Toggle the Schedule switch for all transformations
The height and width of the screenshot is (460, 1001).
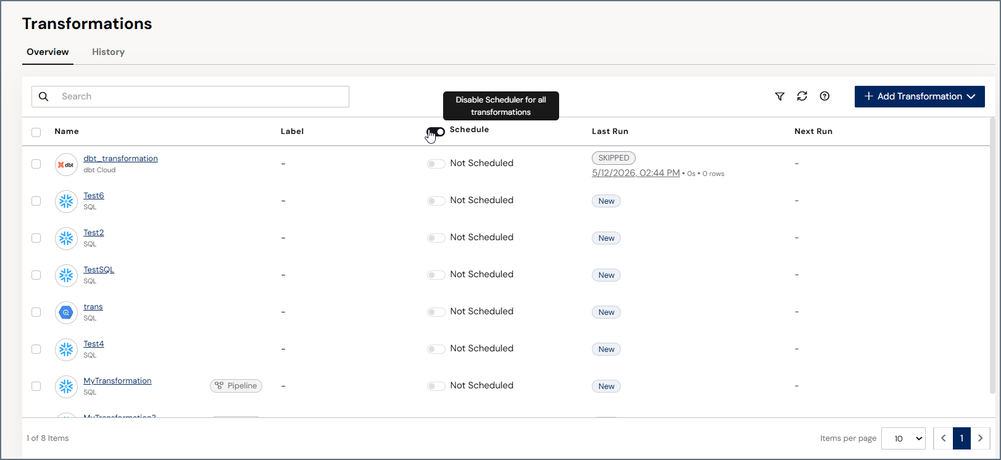(436, 132)
